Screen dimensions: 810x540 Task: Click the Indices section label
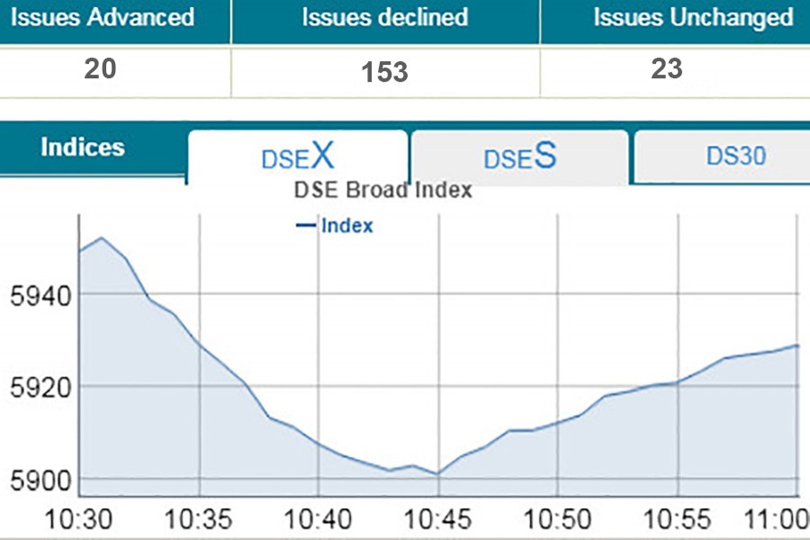pos(83,148)
